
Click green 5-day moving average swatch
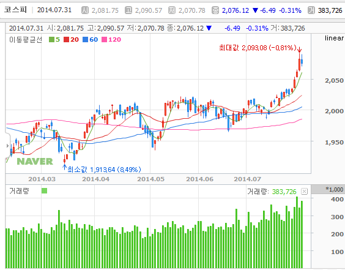(51, 39)
